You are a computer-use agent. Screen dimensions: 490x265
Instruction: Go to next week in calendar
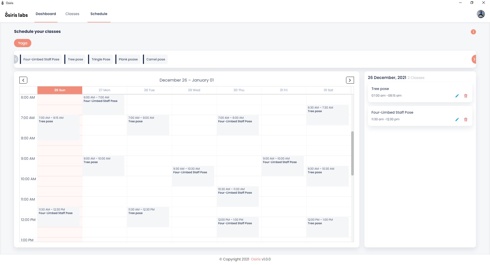coord(350,80)
